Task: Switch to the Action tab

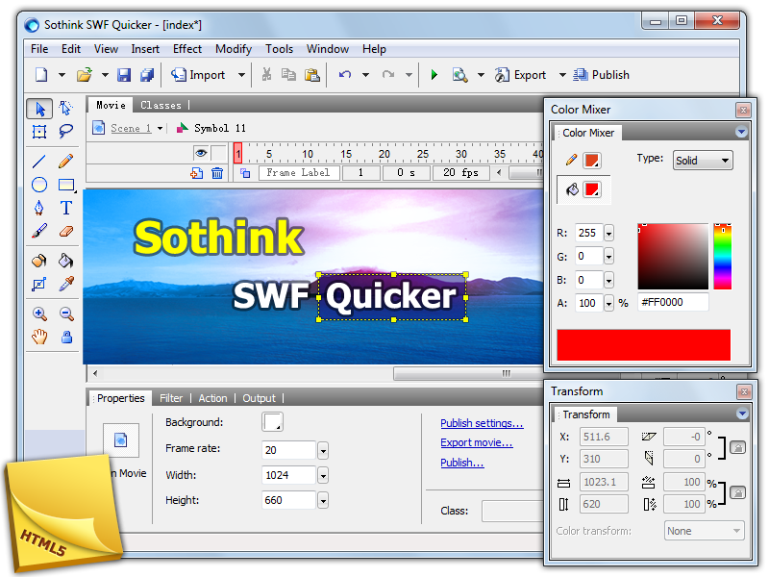Action: [212, 398]
